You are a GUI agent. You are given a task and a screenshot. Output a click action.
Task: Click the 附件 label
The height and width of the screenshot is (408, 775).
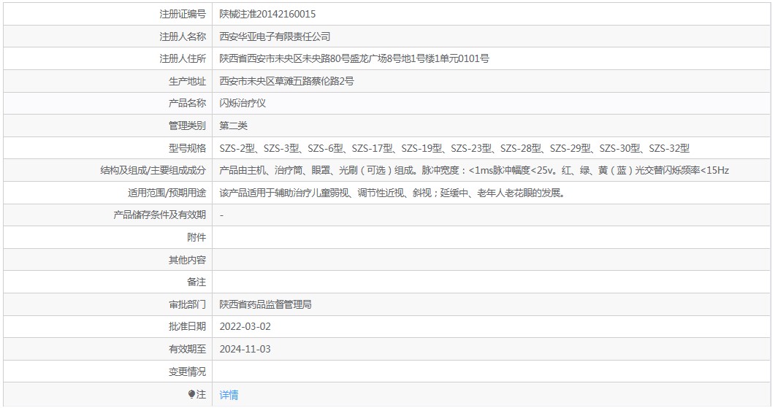[x=196, y=238]
